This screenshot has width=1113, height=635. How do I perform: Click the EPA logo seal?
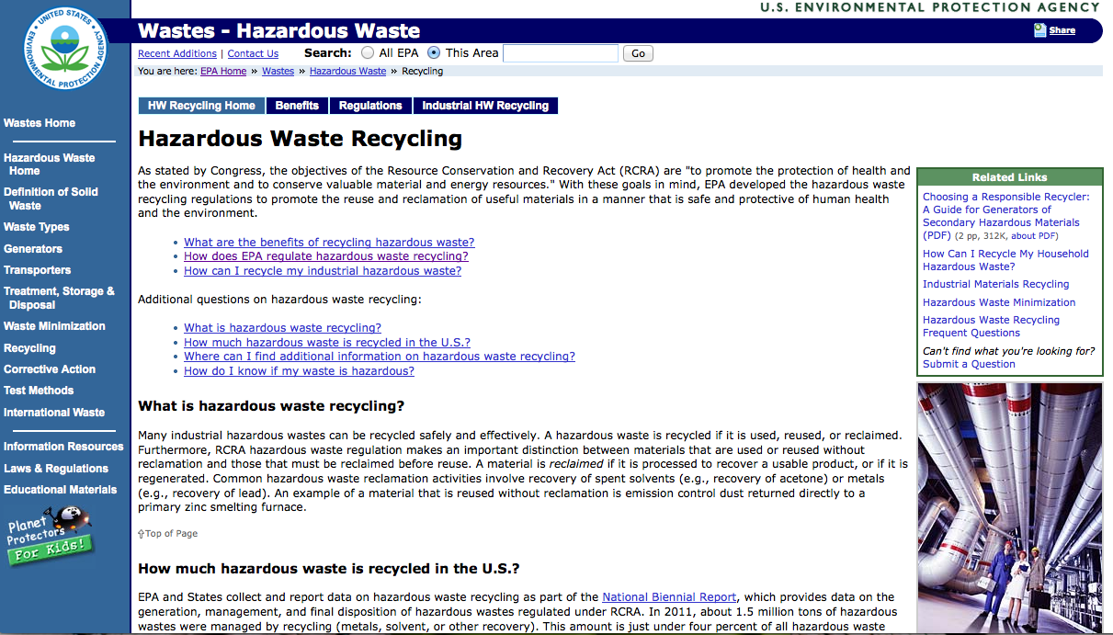click(x=65, y=49)
